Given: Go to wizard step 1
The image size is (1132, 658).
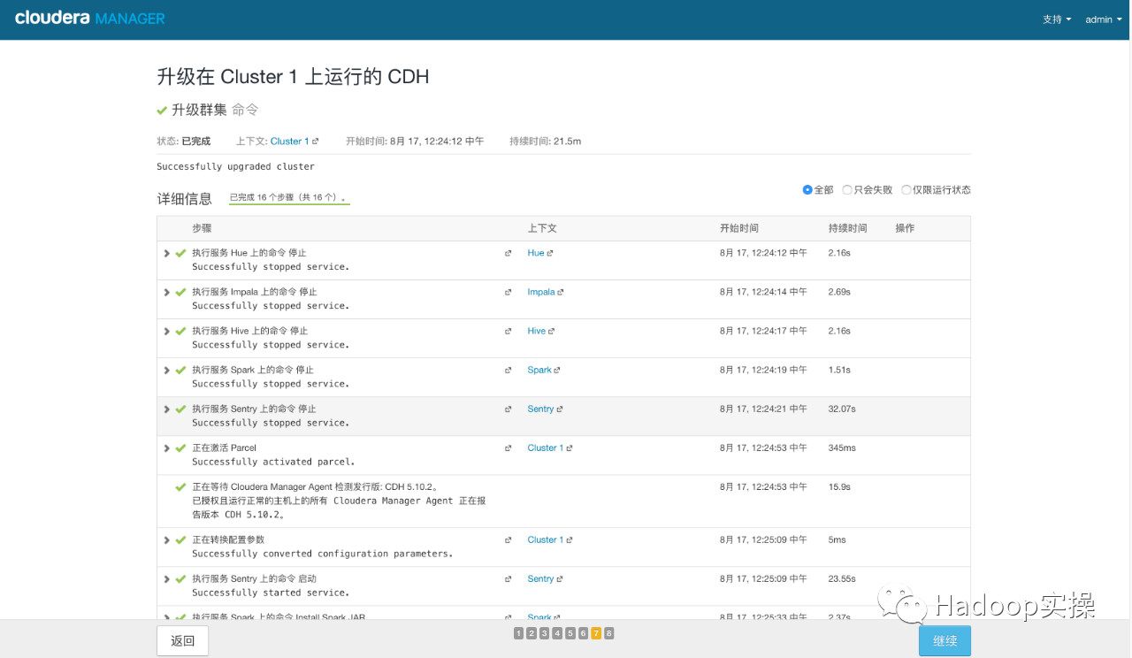Looking at the screenshot, I should point(518,633).
